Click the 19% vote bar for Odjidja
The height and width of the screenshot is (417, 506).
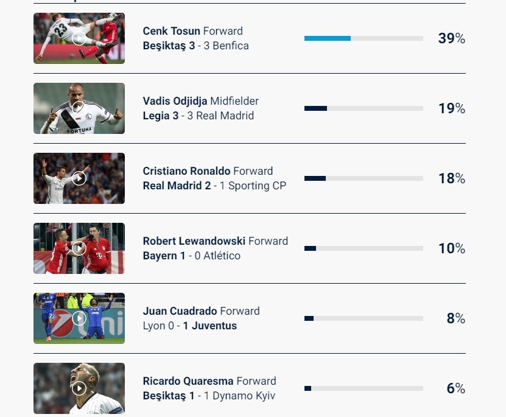(x=364, y=108)
